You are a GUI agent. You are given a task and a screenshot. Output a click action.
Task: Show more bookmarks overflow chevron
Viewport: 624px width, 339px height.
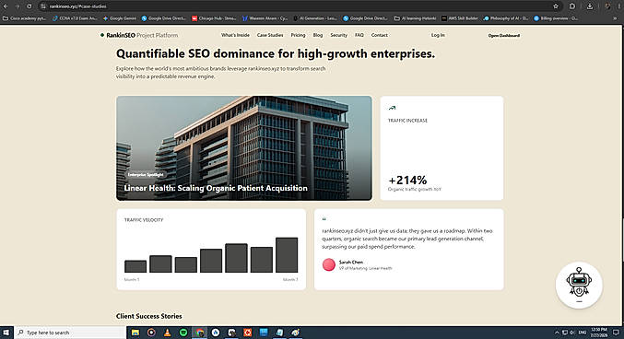pos(615,18)
